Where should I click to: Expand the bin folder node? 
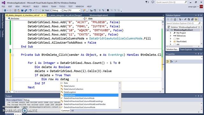click(171, 39)
